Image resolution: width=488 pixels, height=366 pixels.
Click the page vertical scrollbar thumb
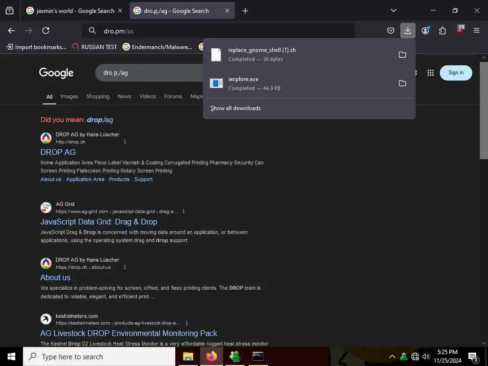point(484,111)
